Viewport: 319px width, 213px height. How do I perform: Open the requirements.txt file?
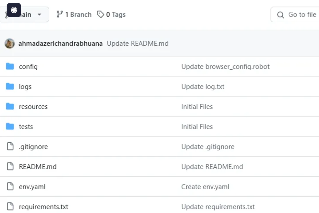(43, 207)
